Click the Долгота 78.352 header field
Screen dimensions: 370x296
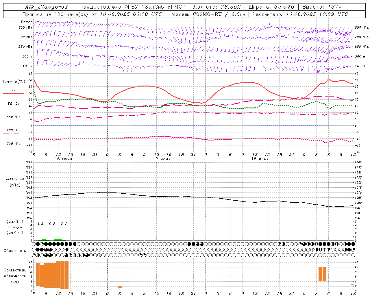point(217,7)
